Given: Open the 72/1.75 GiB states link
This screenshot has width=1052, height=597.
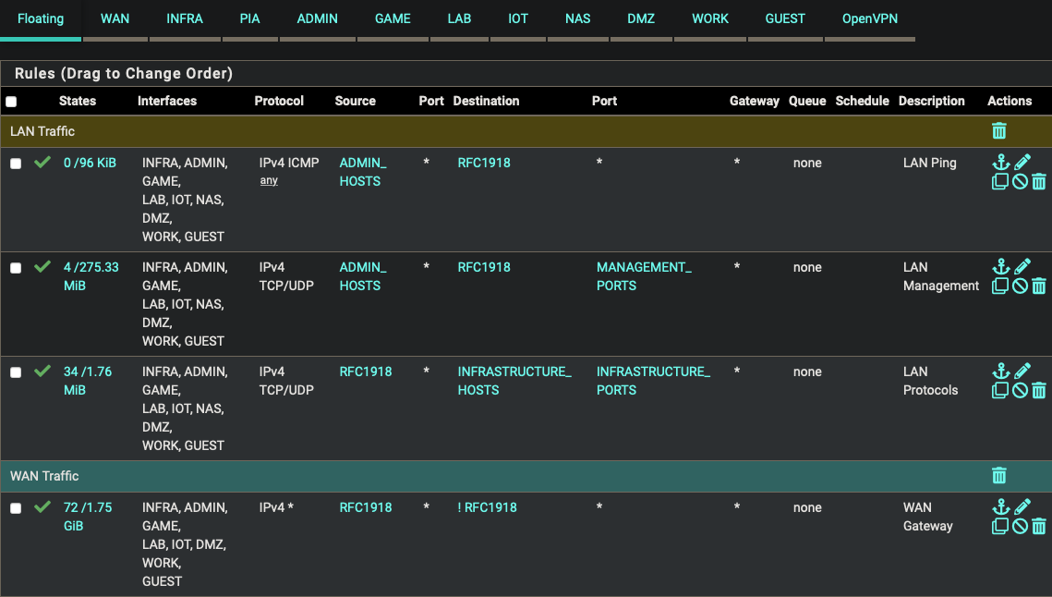Looking at the screenshot, I should 88,517.
